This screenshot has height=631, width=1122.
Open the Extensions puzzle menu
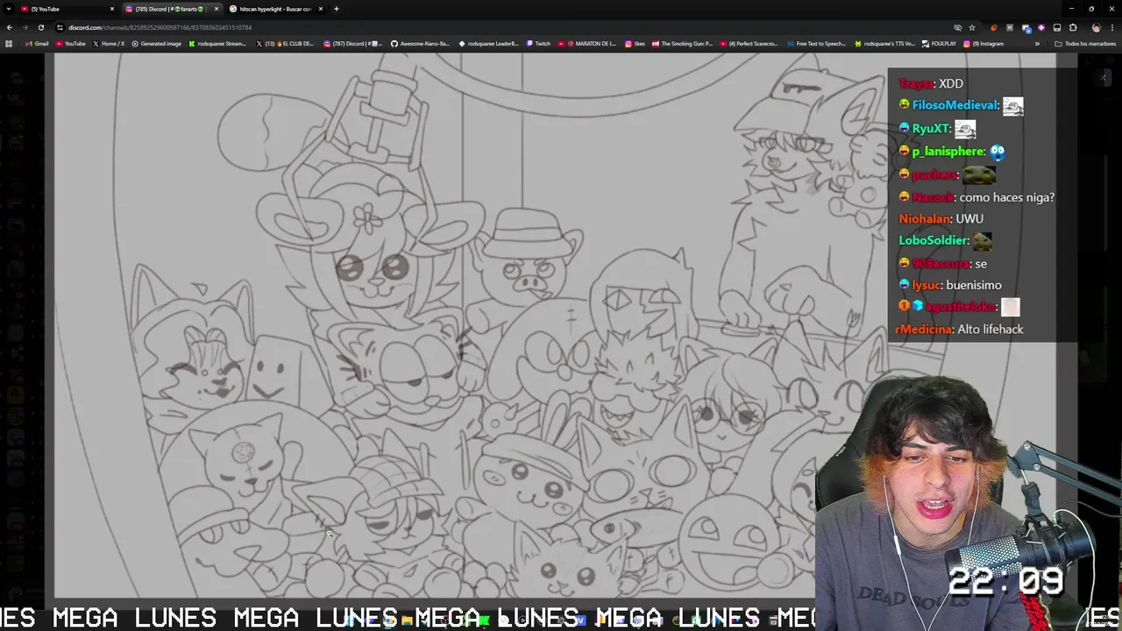(x=1073, y=27)
